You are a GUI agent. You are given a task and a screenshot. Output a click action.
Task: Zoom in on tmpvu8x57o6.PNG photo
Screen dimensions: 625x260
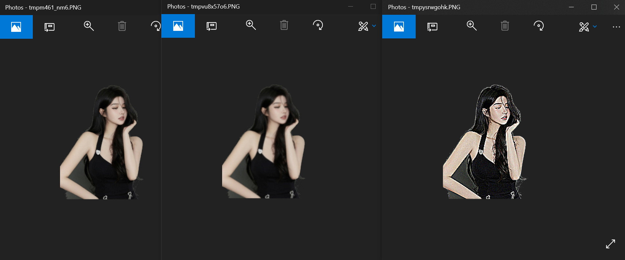click(x=251, y=25)
